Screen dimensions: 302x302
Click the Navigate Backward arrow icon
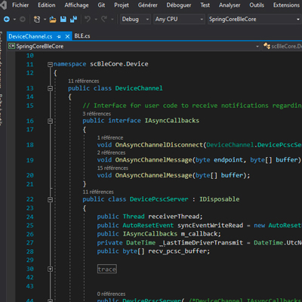point(7,19)
